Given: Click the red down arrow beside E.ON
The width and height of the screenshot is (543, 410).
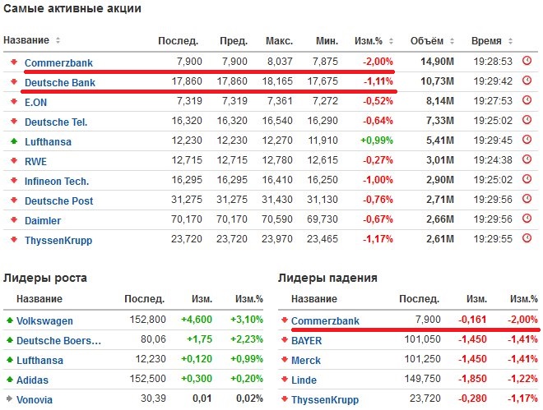Looking at the screenshot, I should coord(13,102).
